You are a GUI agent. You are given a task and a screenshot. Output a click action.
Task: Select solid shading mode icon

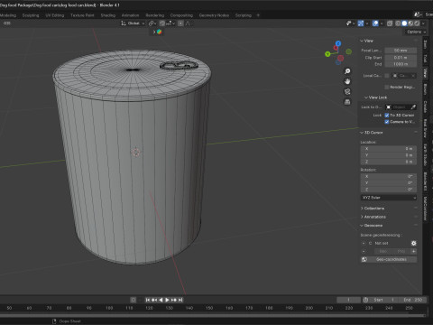pyautogui.click(x=404, y=23)
